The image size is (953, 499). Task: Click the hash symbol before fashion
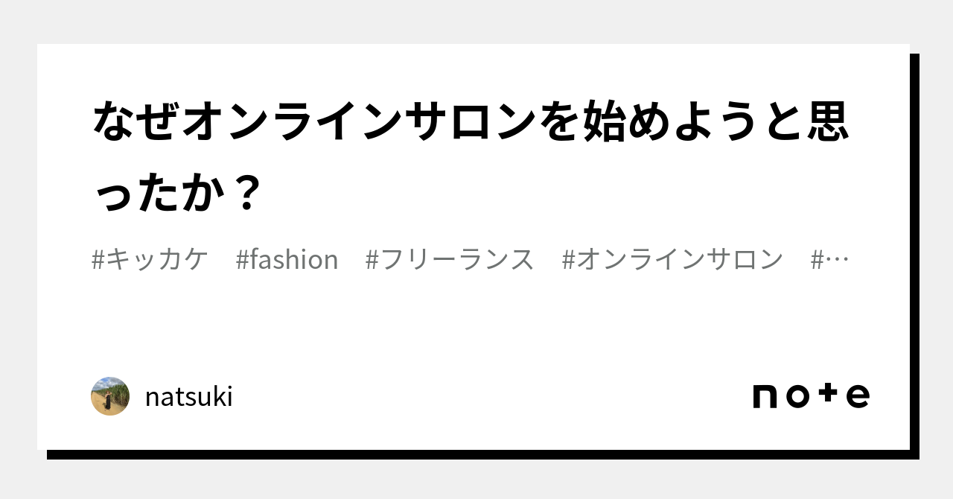pos(242,259)
